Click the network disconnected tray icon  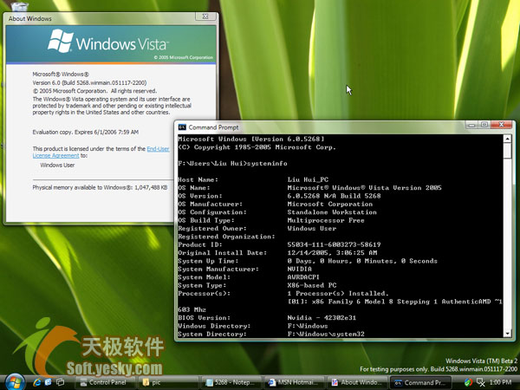pos(480,383)
